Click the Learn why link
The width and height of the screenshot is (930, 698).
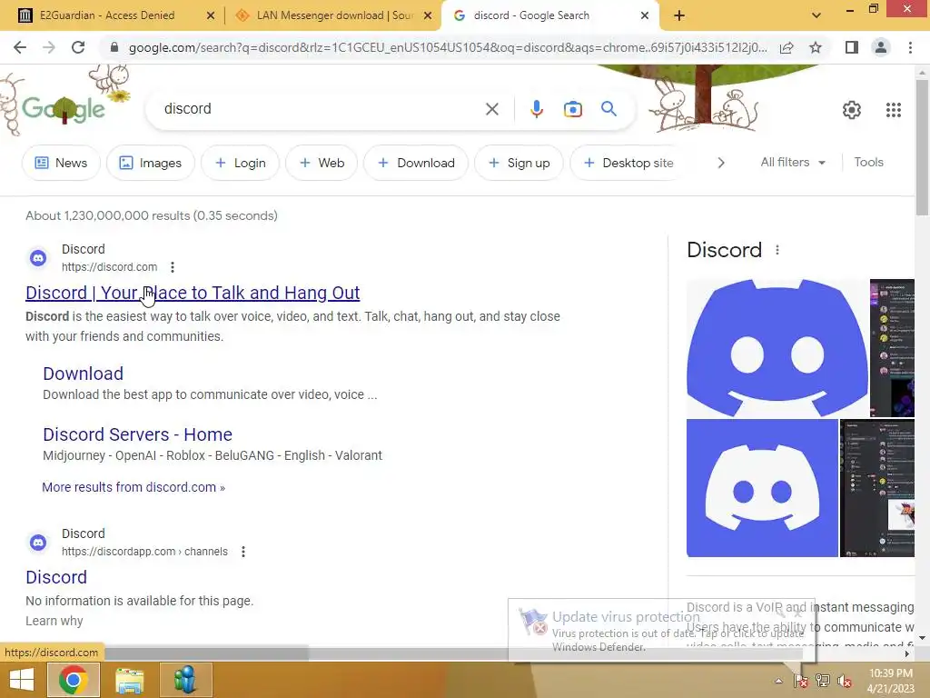click(54, 621)
